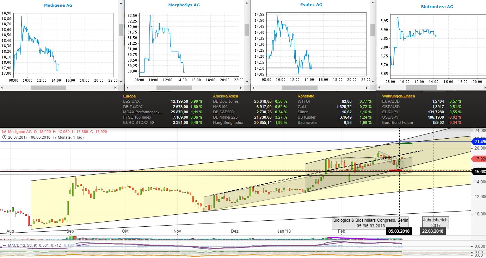Screen dimensions: 486x258
Task: Click the Biologics & Biosimilars Congress label
Action: (x=370, y=222)
